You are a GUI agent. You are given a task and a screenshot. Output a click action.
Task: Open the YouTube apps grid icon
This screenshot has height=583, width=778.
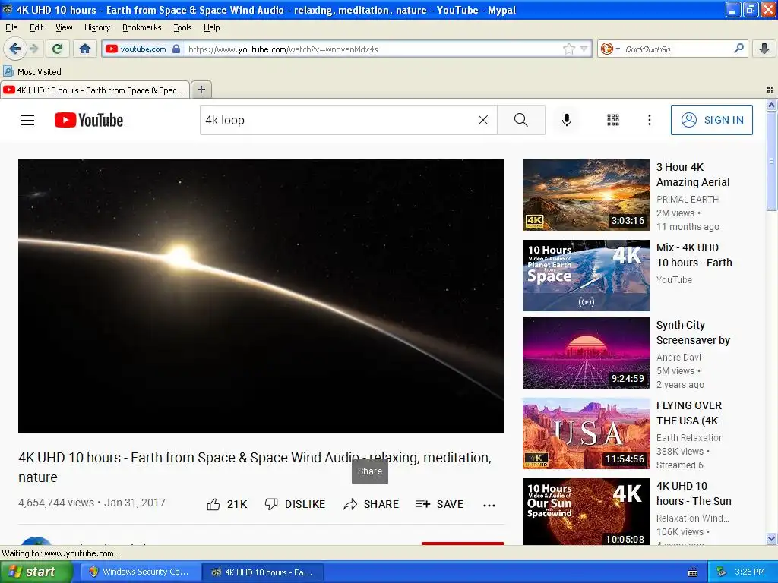[x=613, y=120]
